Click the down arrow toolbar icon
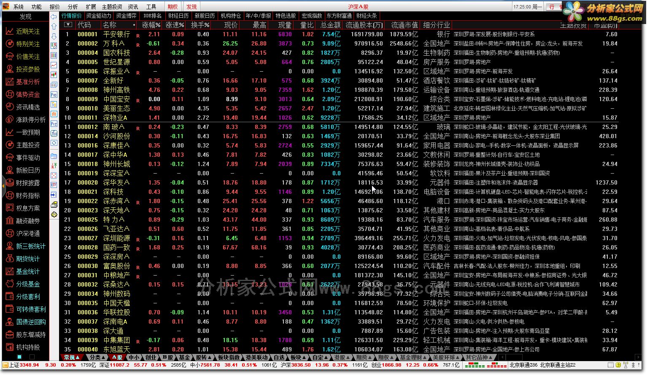 pos(54,36)
